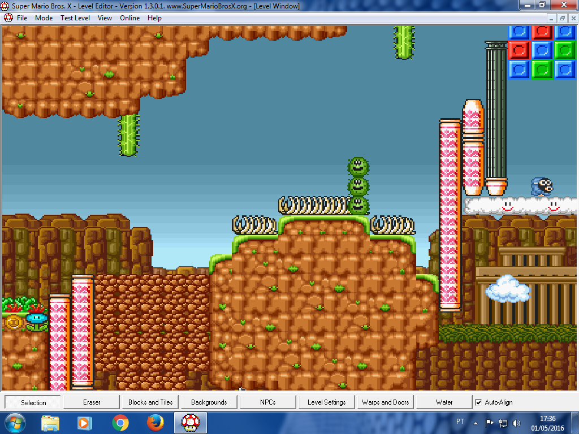Switch to the Selection tool
Viewport: 579px width, 434px height.
[33, 402]
